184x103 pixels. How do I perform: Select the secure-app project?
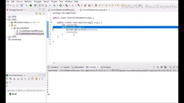[x=16, y=39]
